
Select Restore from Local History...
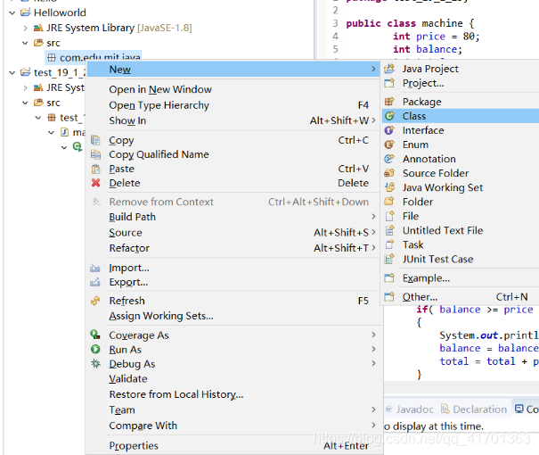pos(233,394)
